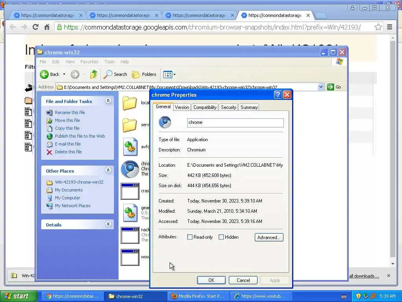Click the Views icon in Explorer toolbar
402x302 pixels.
coord(168,75)
